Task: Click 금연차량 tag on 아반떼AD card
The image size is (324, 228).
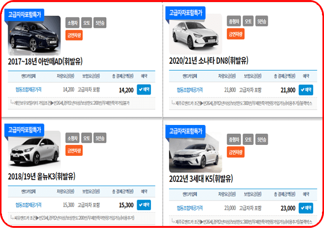Action: coord(74,35)
